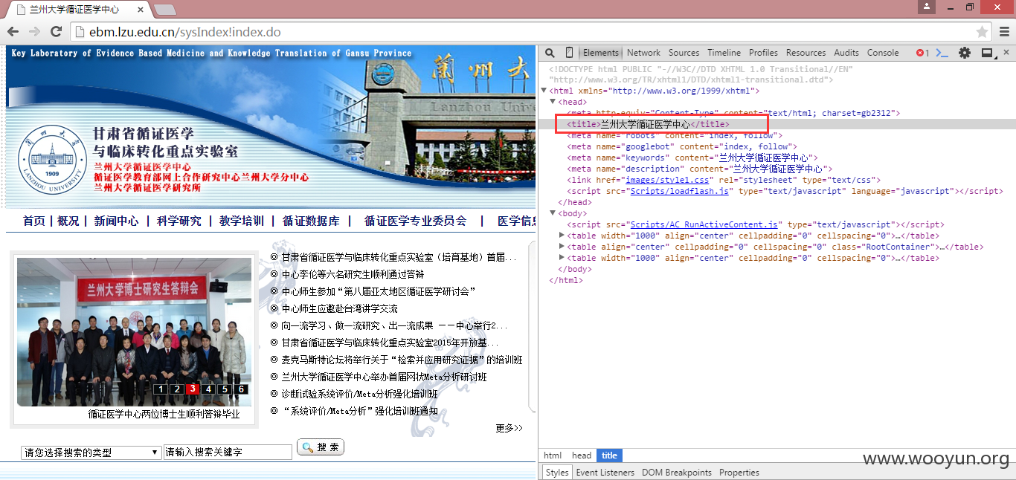Click the head breadcrumb

click(582, 455)
